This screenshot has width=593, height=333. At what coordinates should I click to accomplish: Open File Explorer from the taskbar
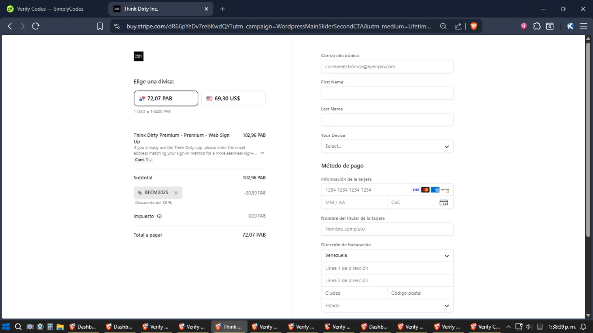tap(60, 327)
